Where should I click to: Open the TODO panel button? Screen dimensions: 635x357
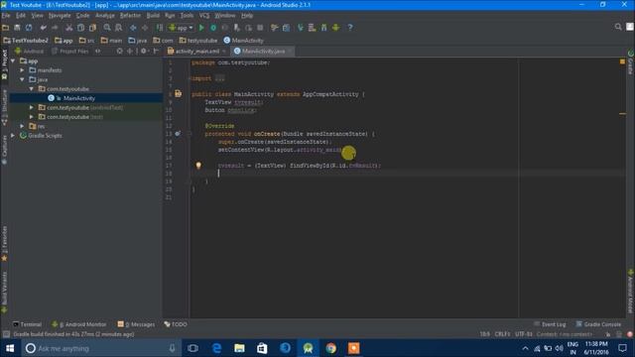coord(176,324)
